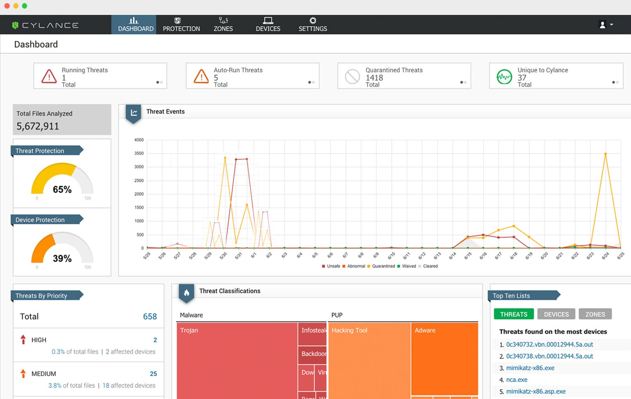Open the user account dropdown menu
The width and height of the screenshot is (631, 399).
tap(606, 25)
